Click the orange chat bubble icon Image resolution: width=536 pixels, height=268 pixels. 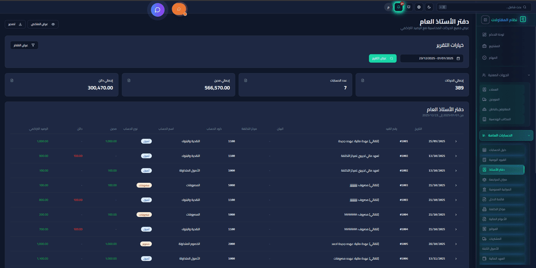179,9
